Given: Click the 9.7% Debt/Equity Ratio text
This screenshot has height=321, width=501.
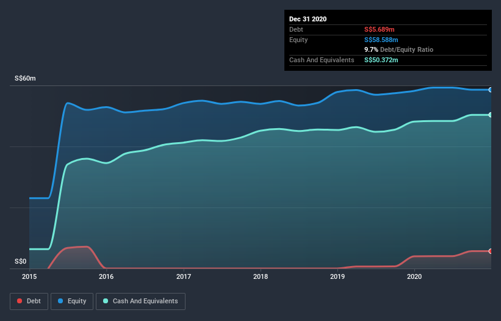Looking at the screenshot, I should coord(398,50).
